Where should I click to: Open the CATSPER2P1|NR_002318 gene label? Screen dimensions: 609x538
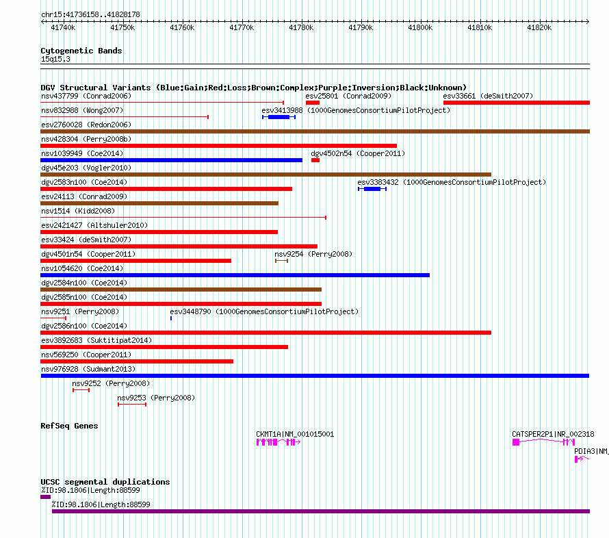pyautogui.click(x=553, y=434)
